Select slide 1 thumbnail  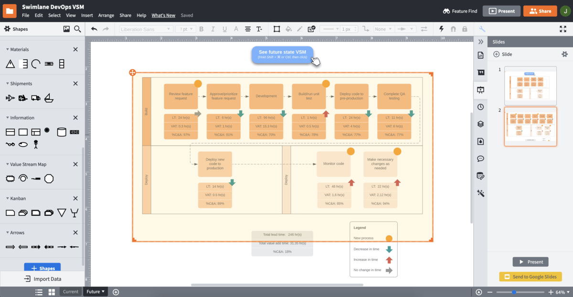(x=530, y=85)
